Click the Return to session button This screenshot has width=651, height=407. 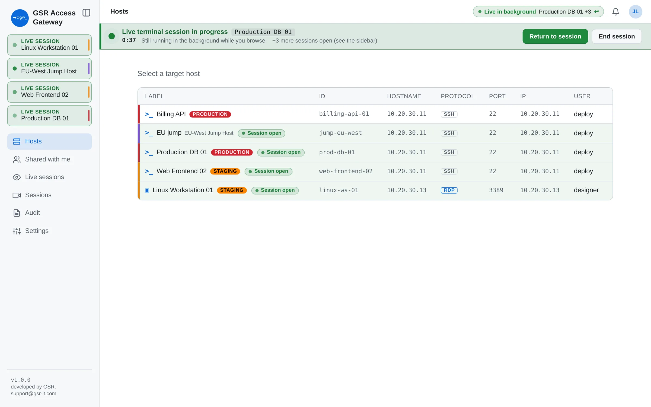[x=555, y=36]
